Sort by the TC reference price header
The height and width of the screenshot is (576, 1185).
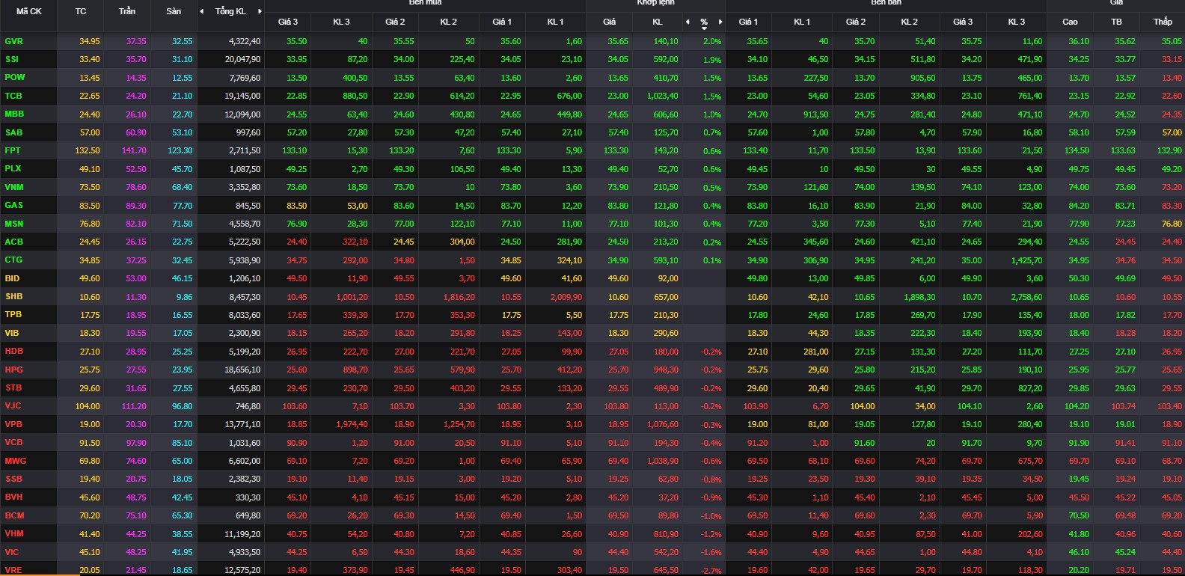[x=81, y=11]
